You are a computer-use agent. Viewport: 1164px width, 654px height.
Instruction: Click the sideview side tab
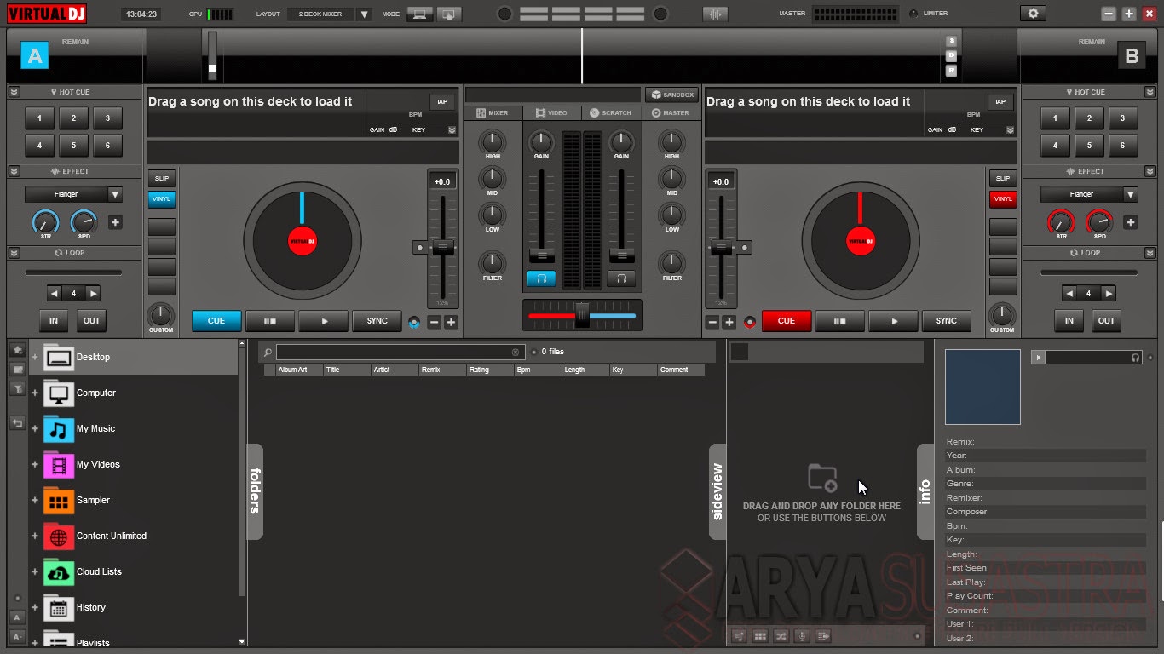(717, 491)
